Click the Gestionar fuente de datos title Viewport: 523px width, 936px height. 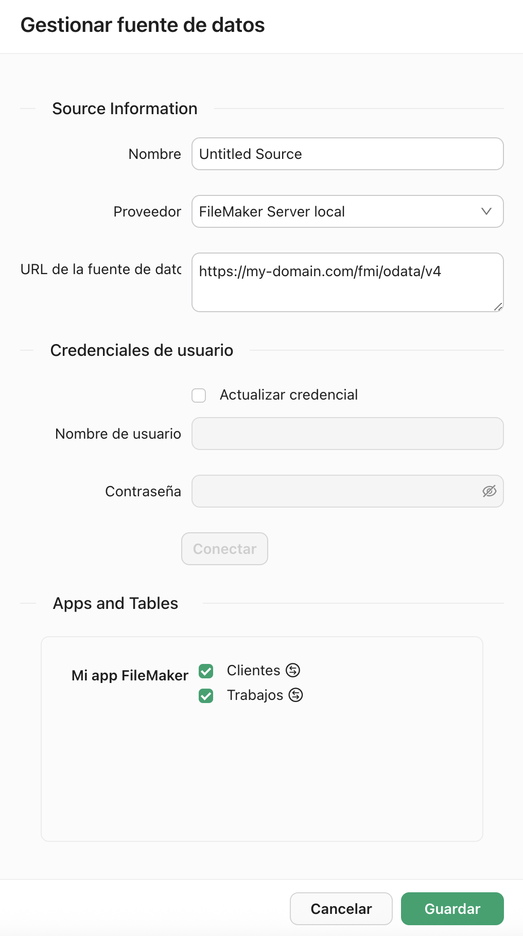tap(143, 25)
